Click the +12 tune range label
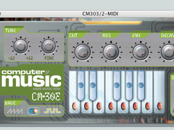Viewport: 174px width, 130px height. point(29,58)
